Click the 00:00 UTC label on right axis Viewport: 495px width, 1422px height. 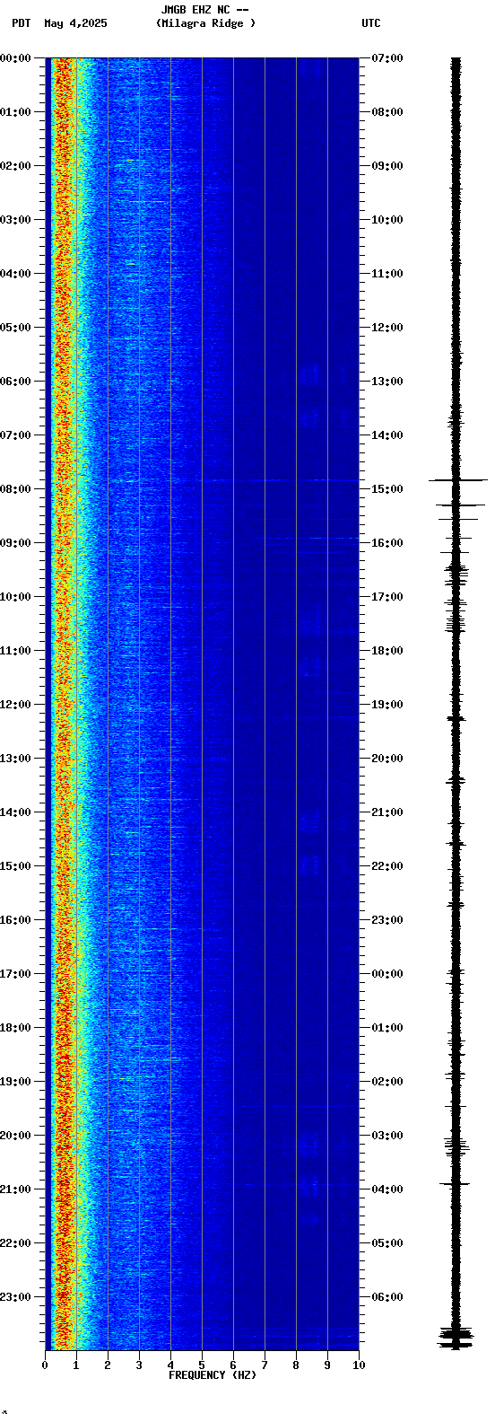(x=387, y=974)
